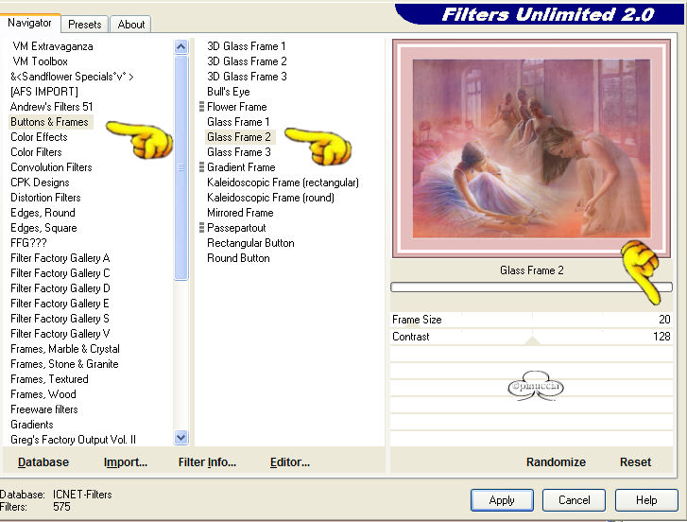Click the Database button
The image size is (687, 522).
[x=43, y=462]
